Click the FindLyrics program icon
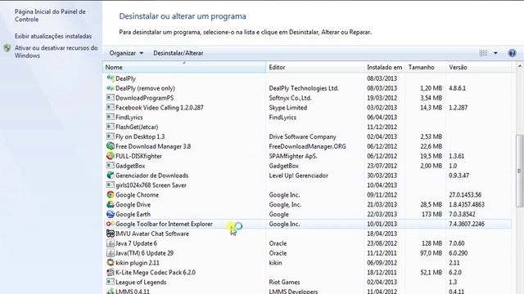The width and height of the screenshot is (524, 294). 111,117
